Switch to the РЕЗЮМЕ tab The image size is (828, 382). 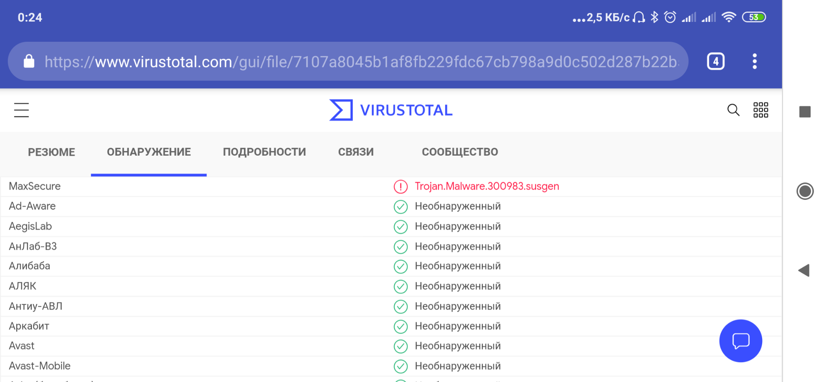coord(52,152)
